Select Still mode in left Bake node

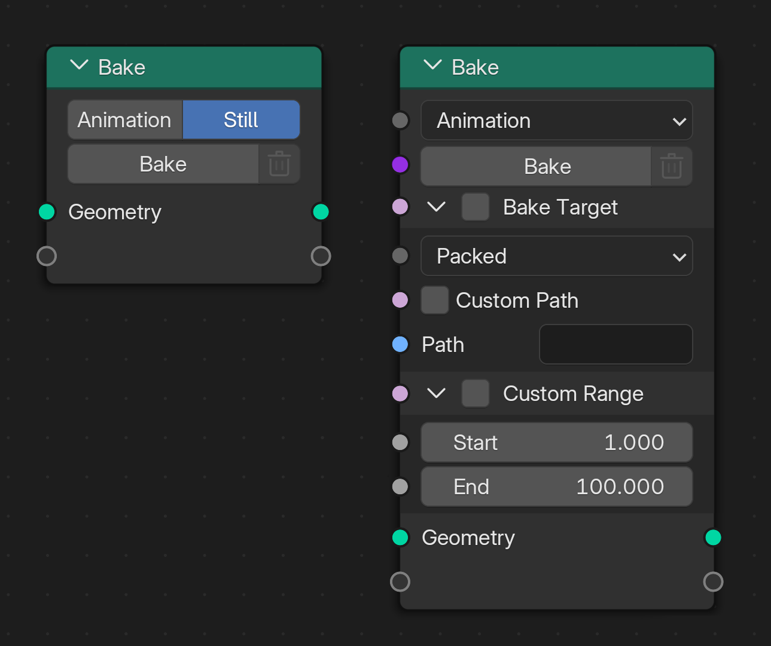(241, 120)
